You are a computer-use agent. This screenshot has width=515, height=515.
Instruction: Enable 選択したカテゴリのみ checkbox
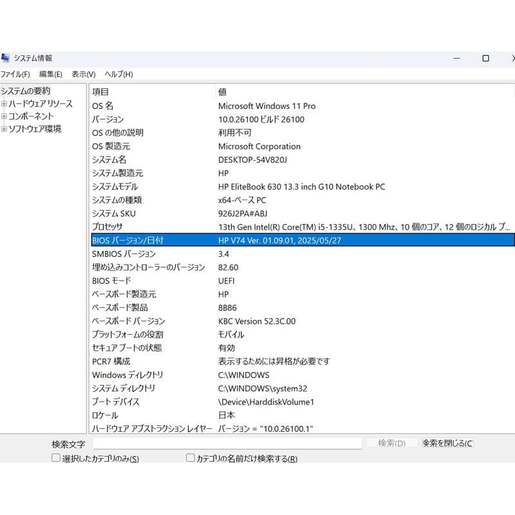(55, 458)
